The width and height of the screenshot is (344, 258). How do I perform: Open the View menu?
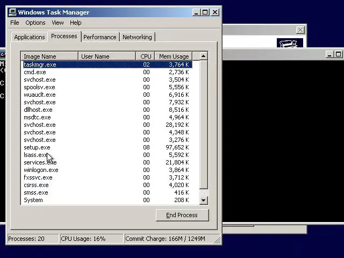pyautogui.click(x=58, y=23)
